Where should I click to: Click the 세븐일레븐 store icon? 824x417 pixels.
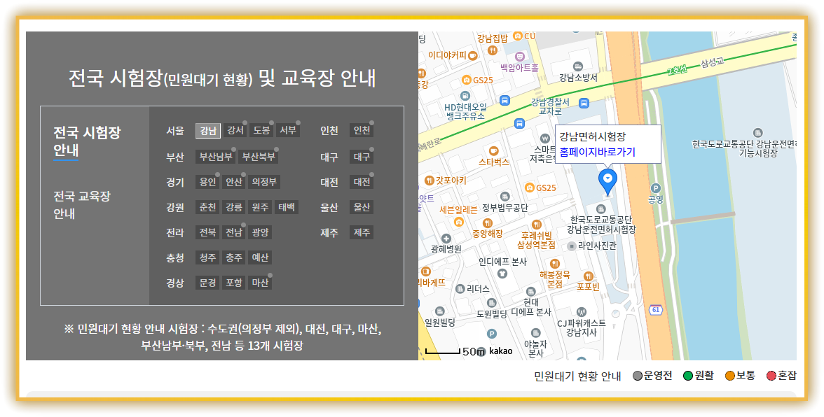(459, 222)
